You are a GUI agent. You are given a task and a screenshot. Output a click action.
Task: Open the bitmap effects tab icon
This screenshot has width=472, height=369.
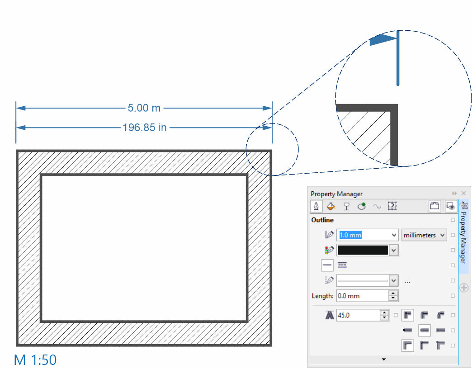(x=362, y=206)
